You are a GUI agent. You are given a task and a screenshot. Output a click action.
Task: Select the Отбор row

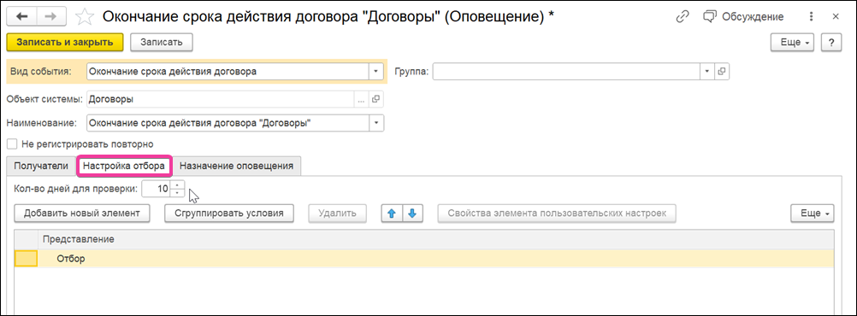pyautogui.click(x=424, y=259)
